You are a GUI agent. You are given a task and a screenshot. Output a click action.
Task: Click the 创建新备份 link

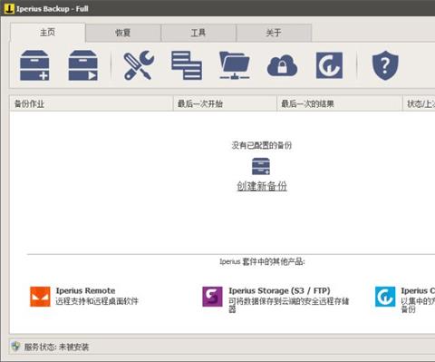pos(262,186)
